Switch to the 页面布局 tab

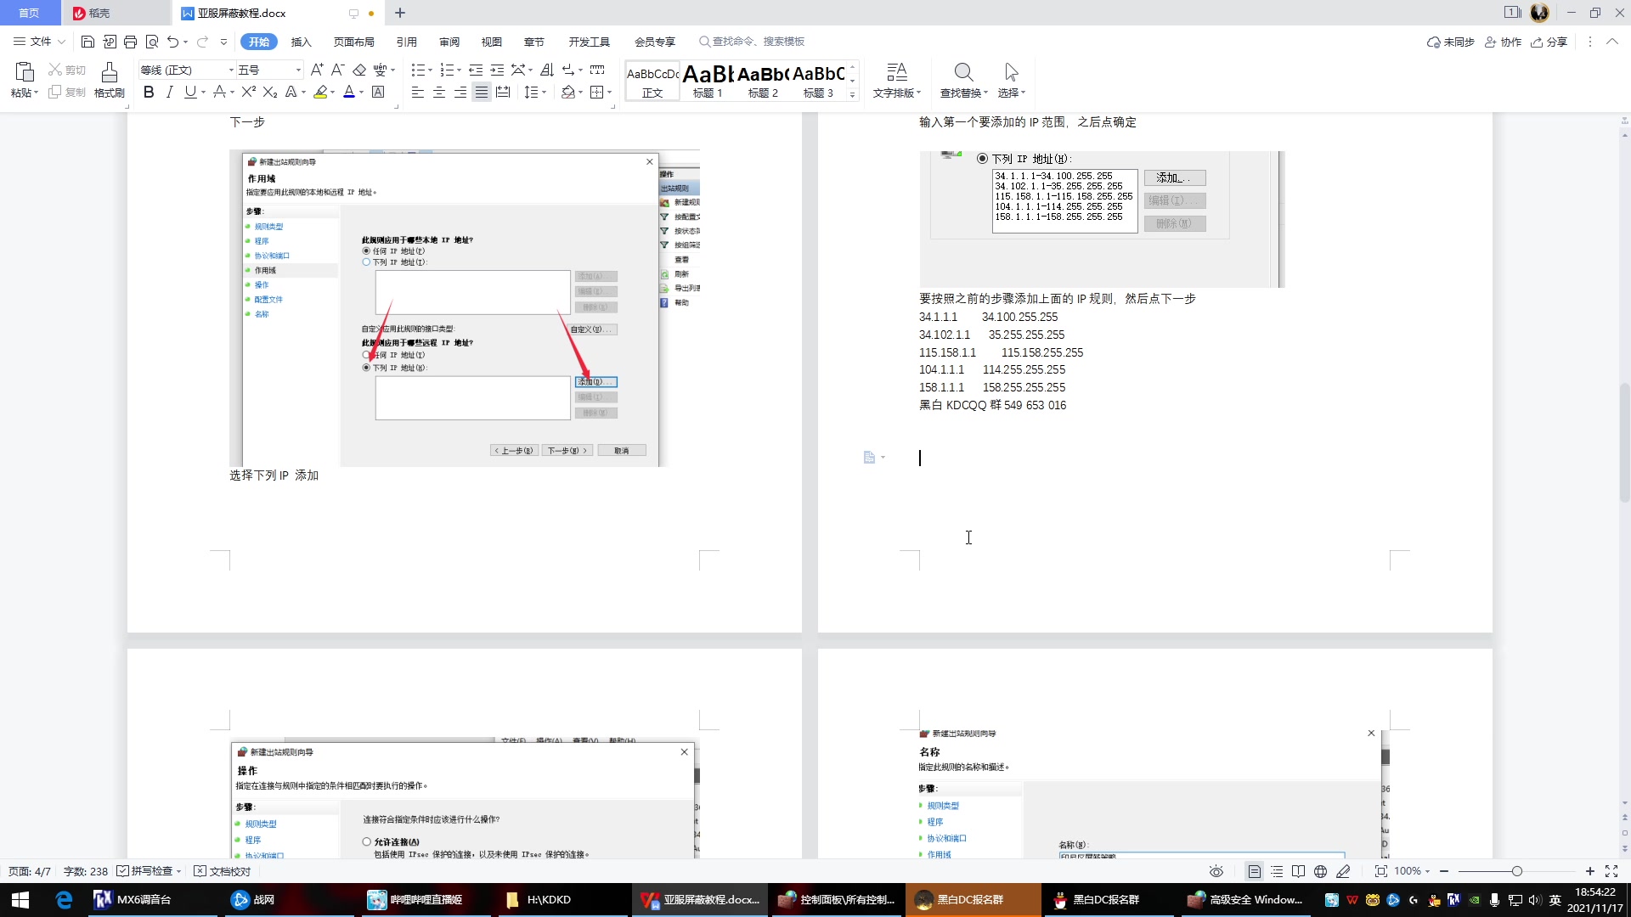point(354,42)
